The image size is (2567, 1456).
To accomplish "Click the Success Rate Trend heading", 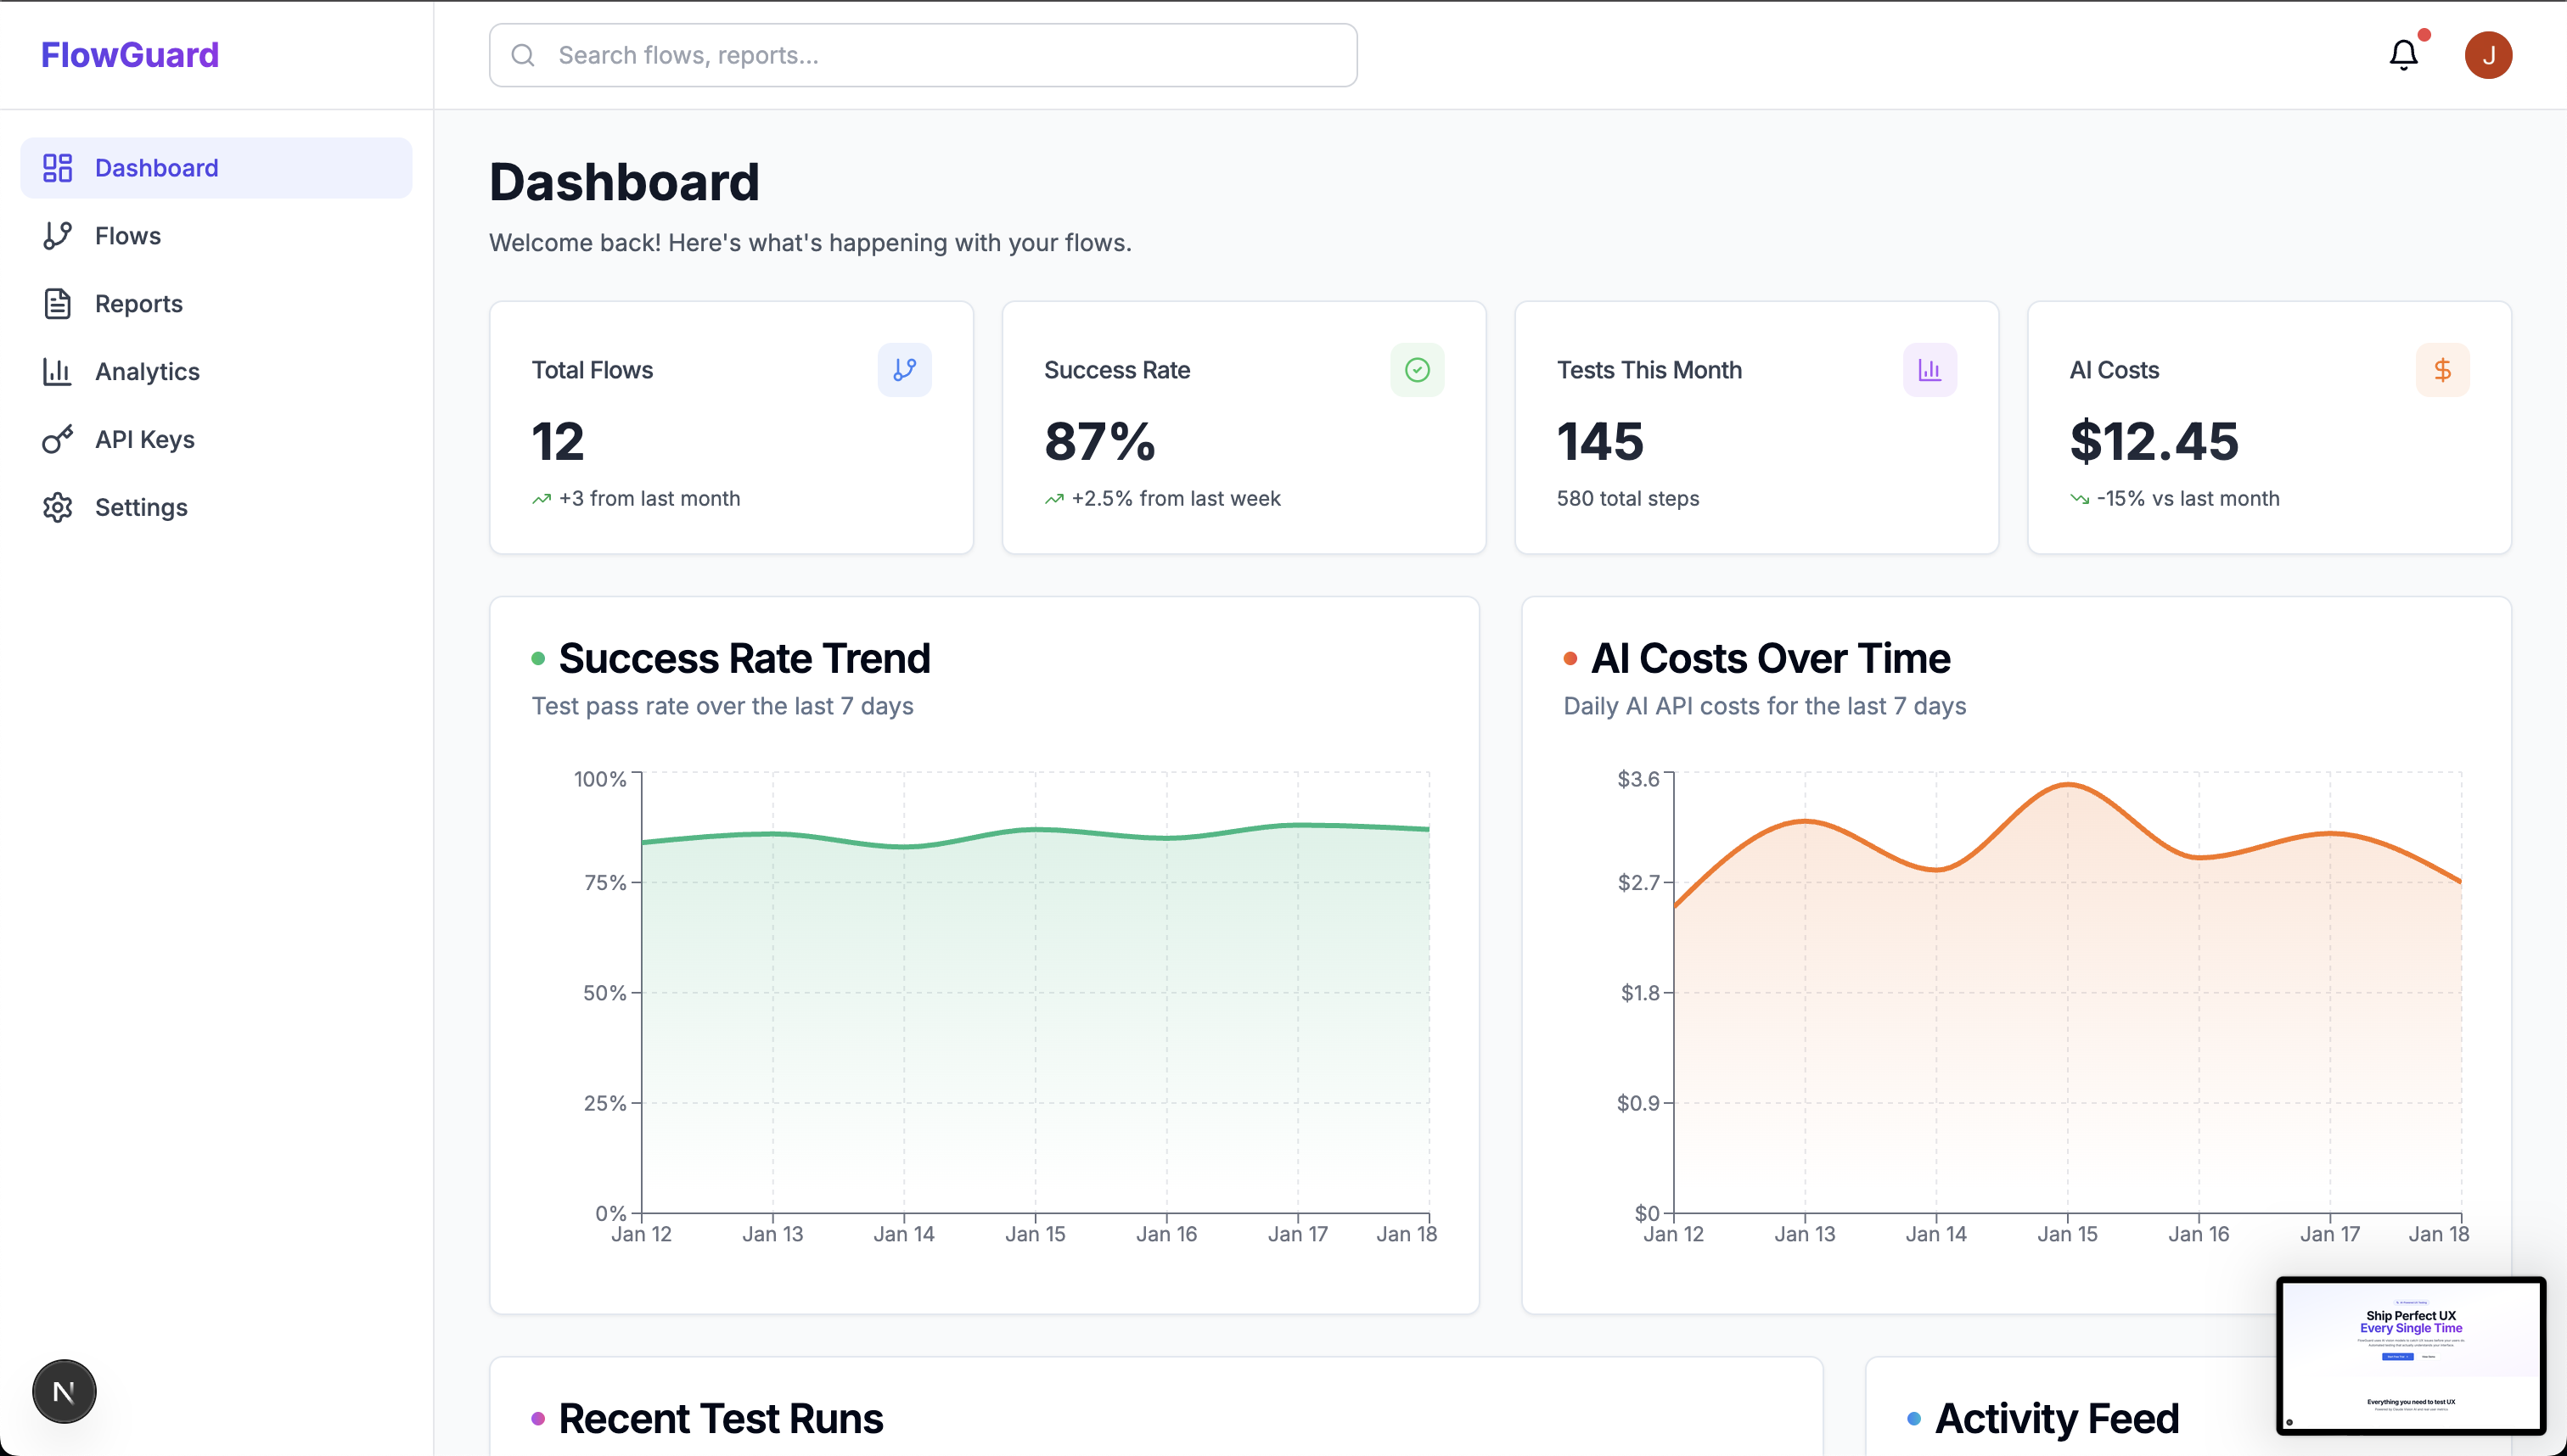I will [744, 658].
